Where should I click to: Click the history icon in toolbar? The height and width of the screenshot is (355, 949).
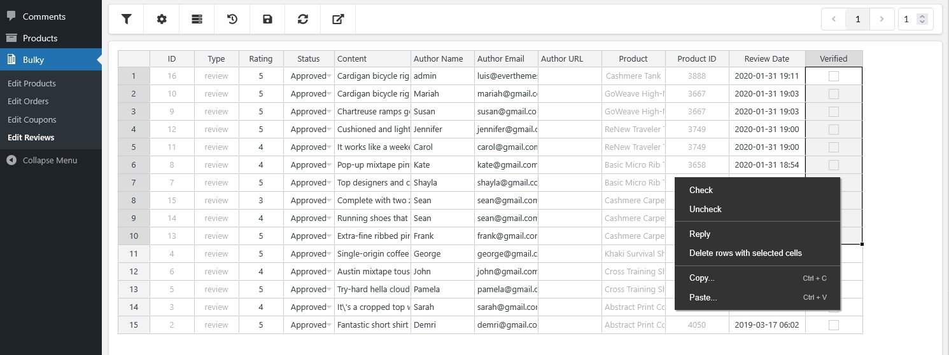232,19
